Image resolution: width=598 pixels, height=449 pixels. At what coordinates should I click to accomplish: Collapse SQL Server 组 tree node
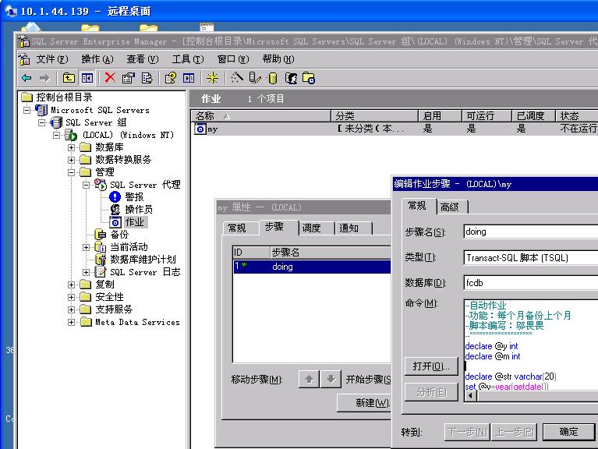tap(41, 122)
